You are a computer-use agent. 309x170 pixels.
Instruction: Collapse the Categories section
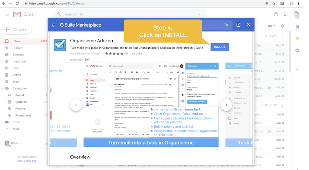pos(3,88)
